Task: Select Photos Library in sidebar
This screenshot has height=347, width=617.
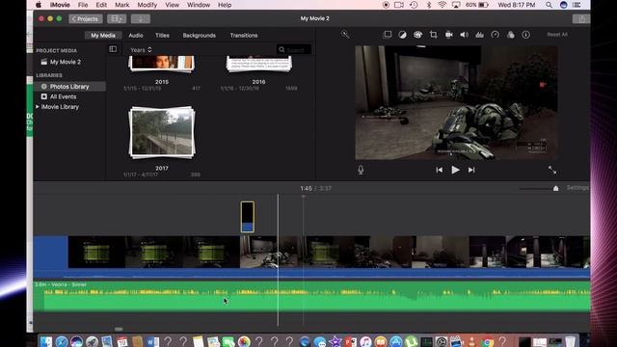Action: [x=69, y=87]
